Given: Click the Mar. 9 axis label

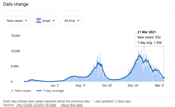Looking at the screenshot, I should point(159,85).
